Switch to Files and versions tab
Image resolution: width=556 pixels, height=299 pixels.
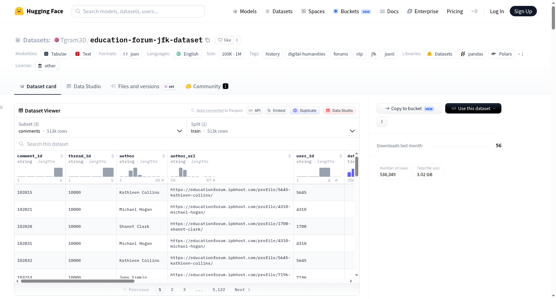pyautogui.click(x=143, y=86)
